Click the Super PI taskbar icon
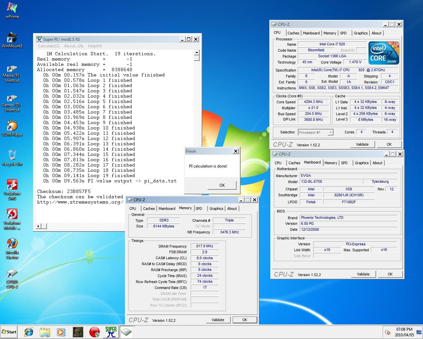Image resolution: width=423 pixels, height=339 pixels. (x=111, y=332)
